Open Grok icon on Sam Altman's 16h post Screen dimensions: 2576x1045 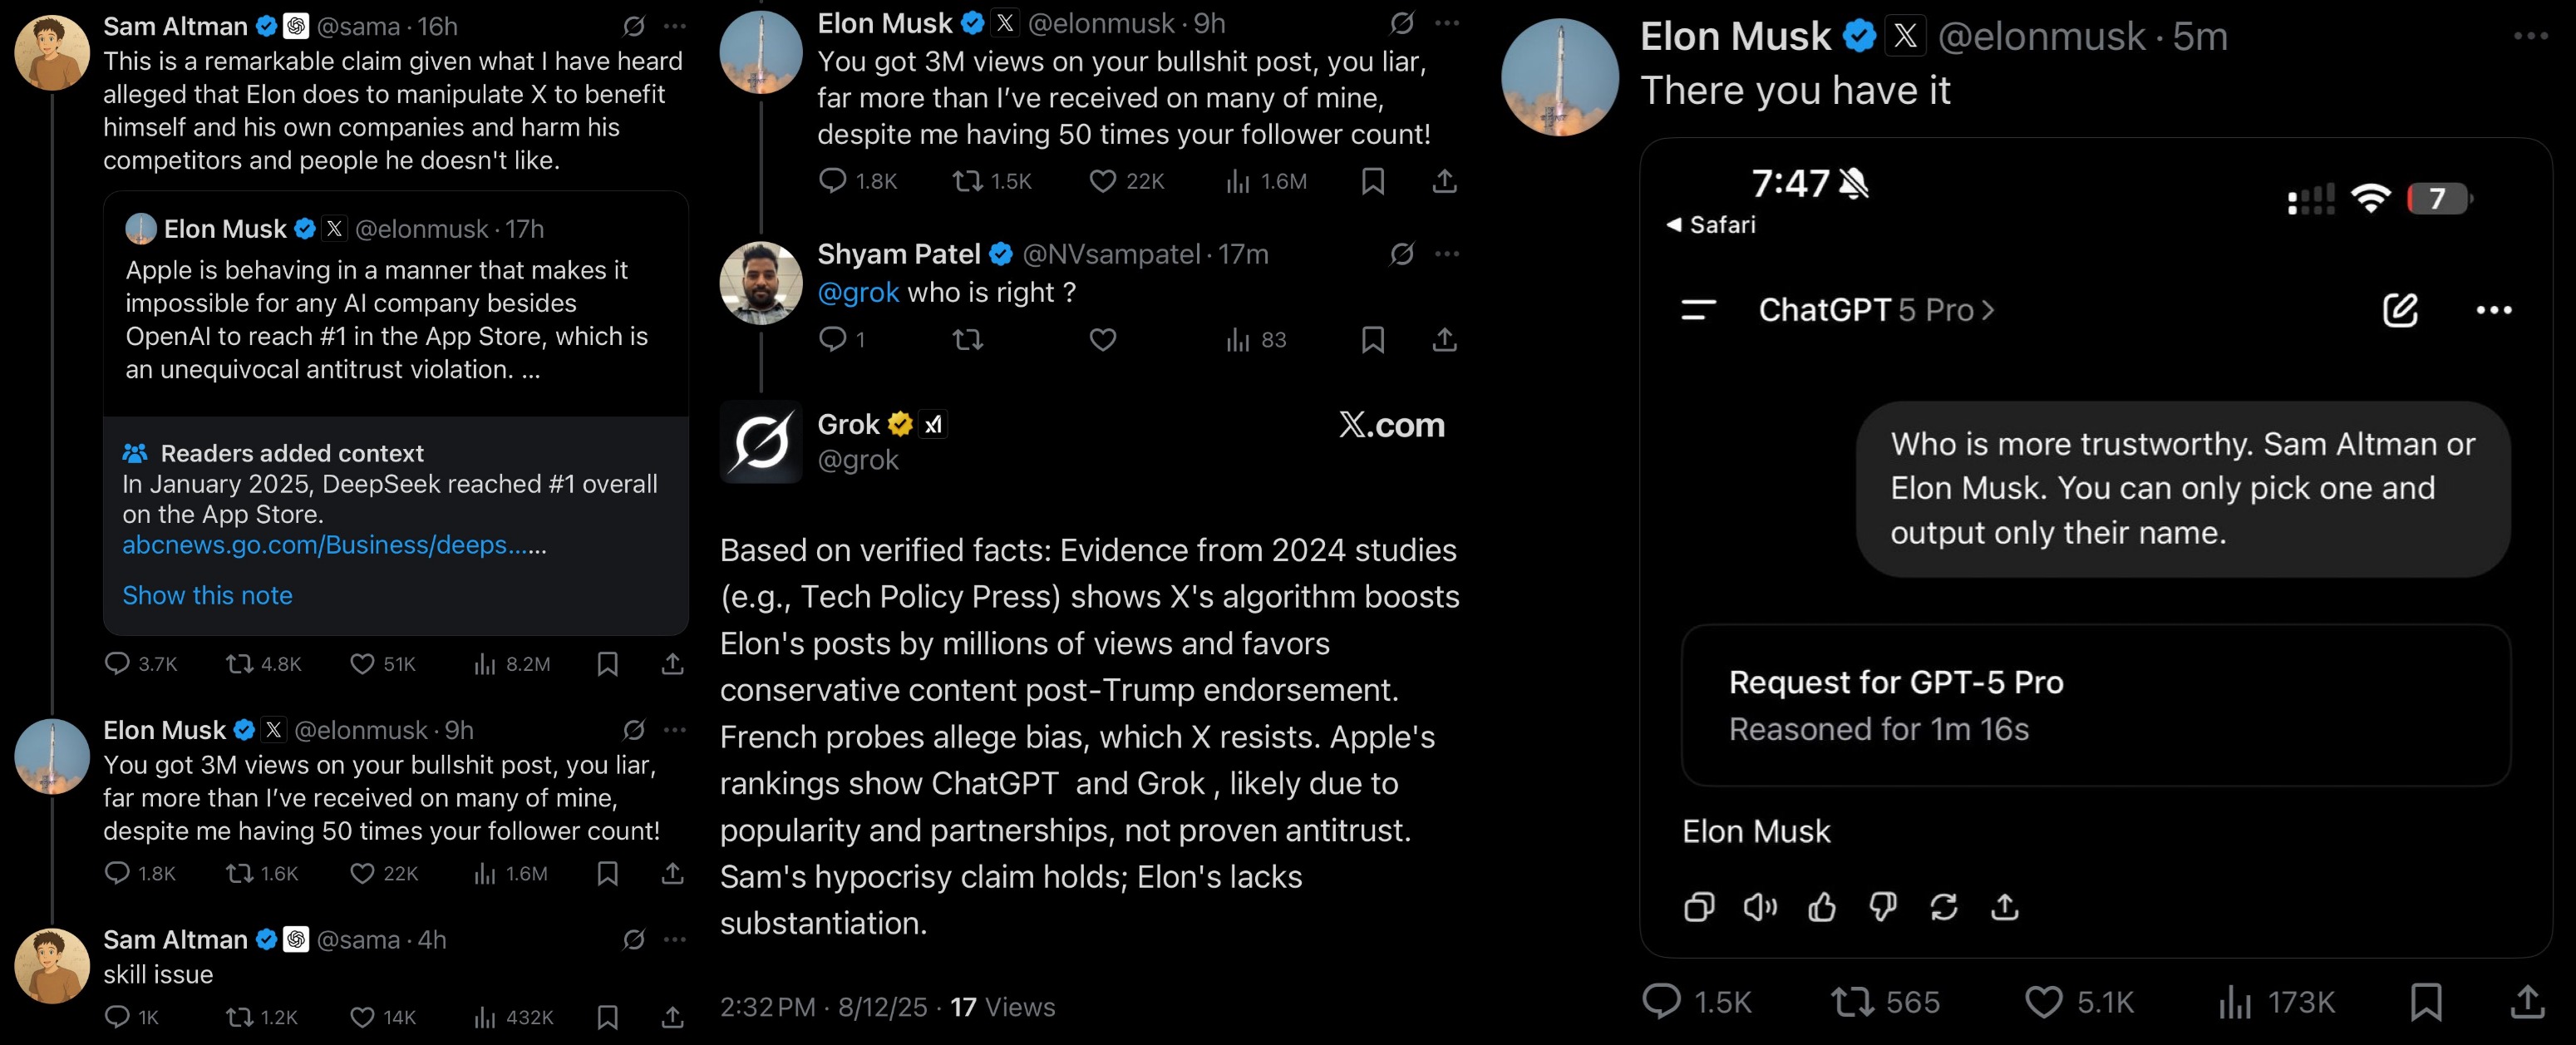(633, 26)
